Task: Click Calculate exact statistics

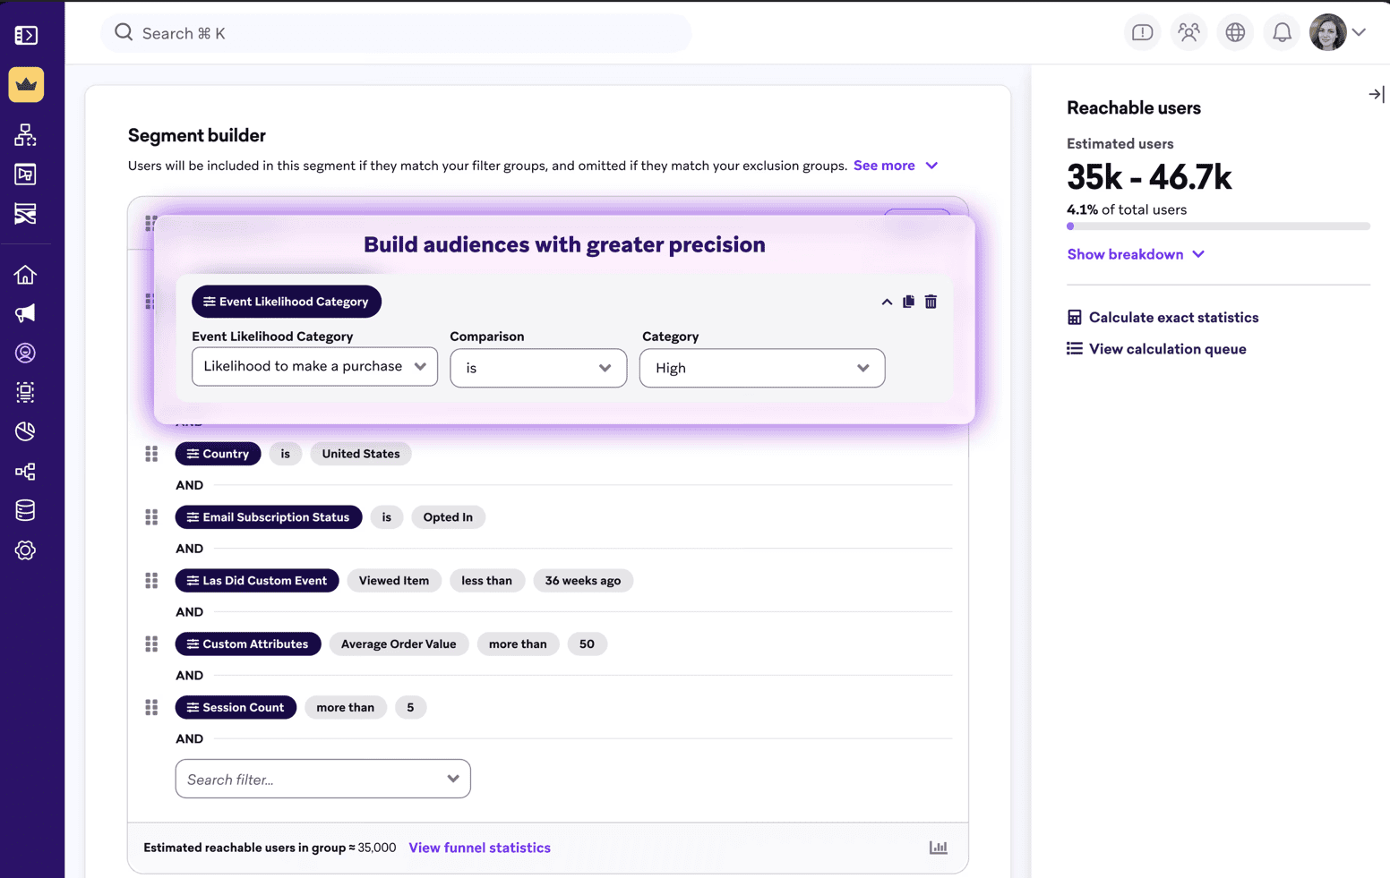Action: (x=1163, y=318)
